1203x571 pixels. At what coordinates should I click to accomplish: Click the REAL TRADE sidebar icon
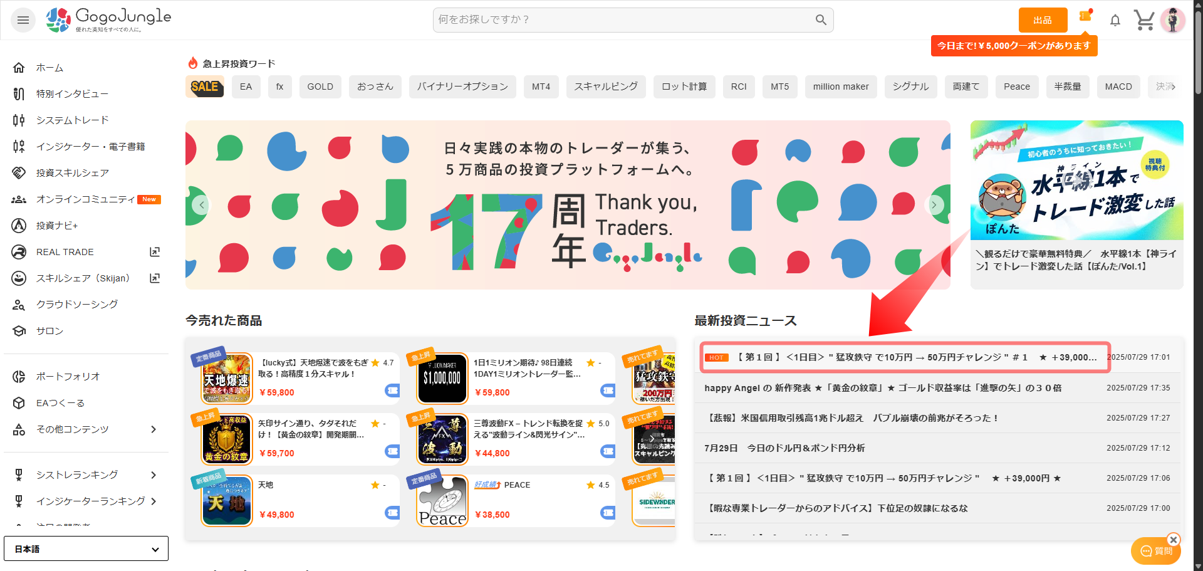pos(19,252)
